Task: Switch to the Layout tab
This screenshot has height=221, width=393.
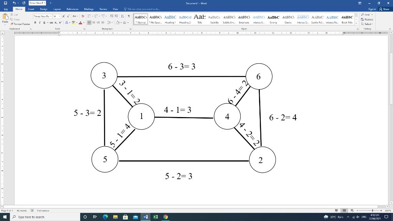Action: (57, 9)
